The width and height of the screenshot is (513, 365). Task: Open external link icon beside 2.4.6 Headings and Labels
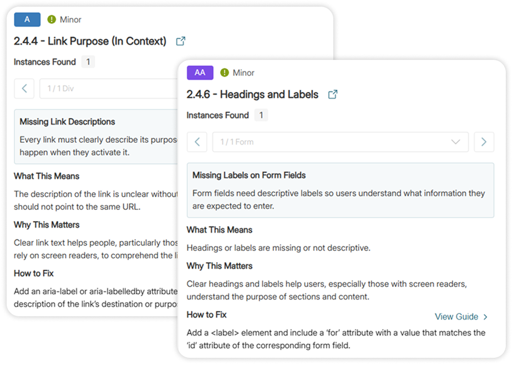(x=333, y=95)
